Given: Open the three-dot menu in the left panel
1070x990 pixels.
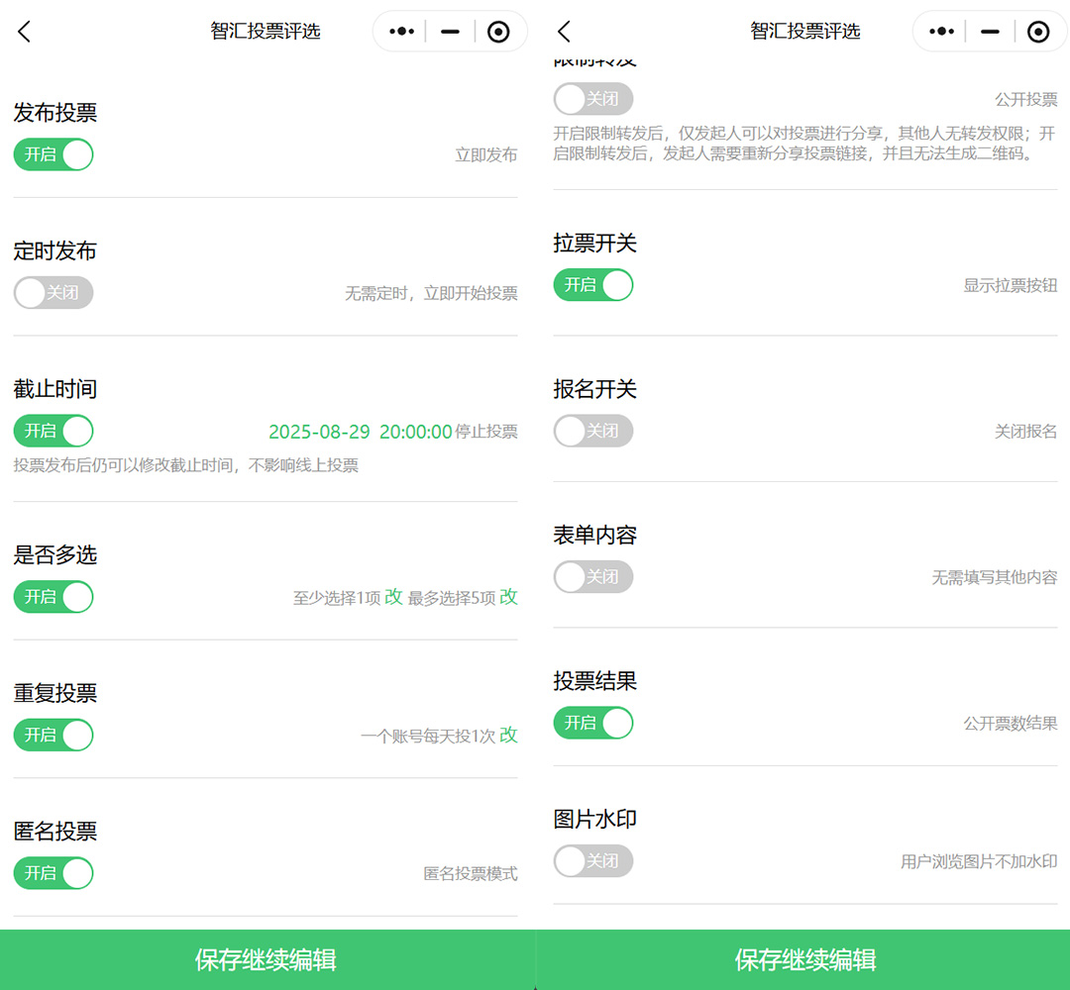Looking at the screenshot, I should pos(401,32).
